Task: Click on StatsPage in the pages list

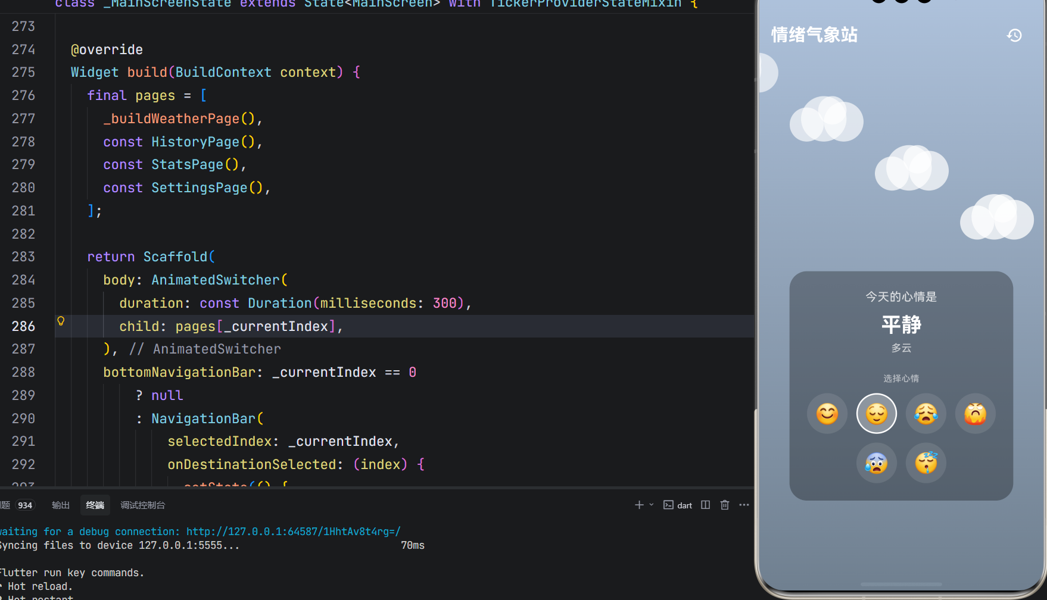Action: (x=187, y=164)
